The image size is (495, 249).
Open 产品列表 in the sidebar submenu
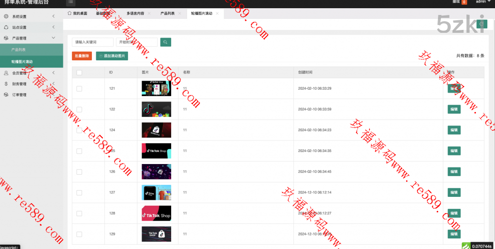[19, 50]
